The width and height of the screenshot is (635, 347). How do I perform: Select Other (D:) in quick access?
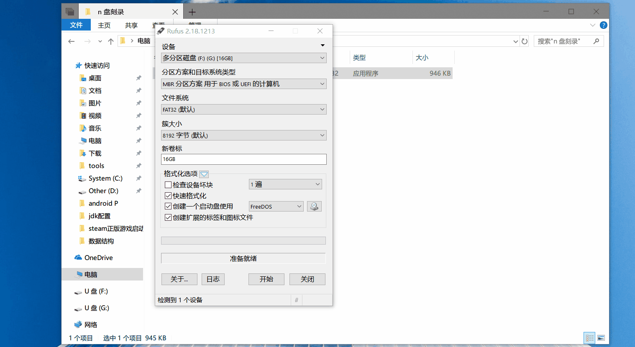point(103,191)
